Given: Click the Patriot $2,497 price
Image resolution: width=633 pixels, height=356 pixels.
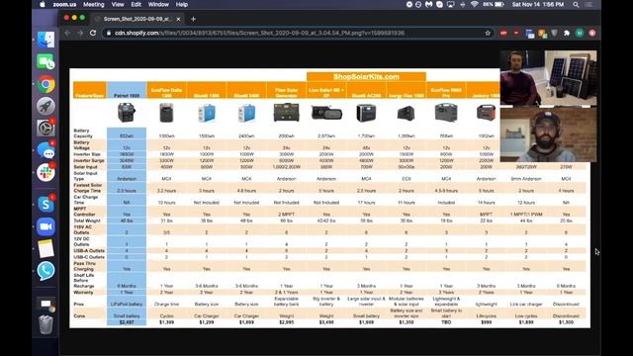Looking at the screenshot, I should 127,322.
